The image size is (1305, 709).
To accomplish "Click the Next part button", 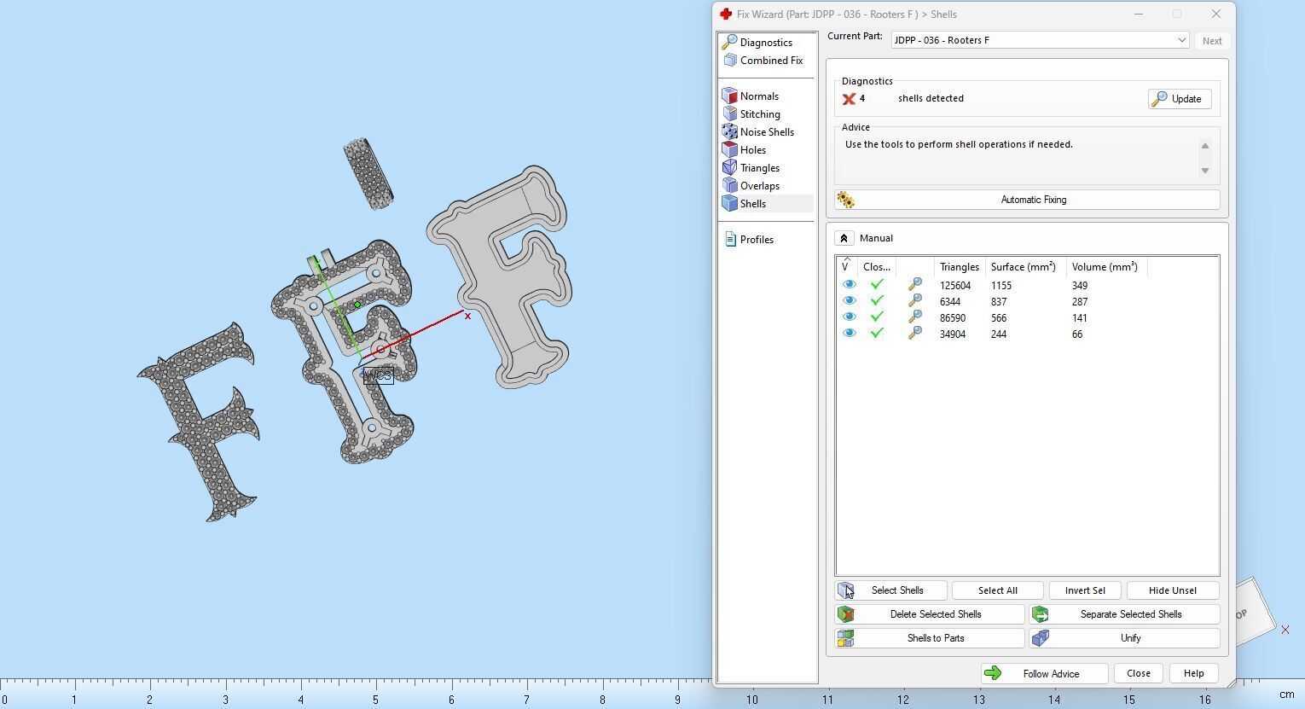I will click(1211, 41).
